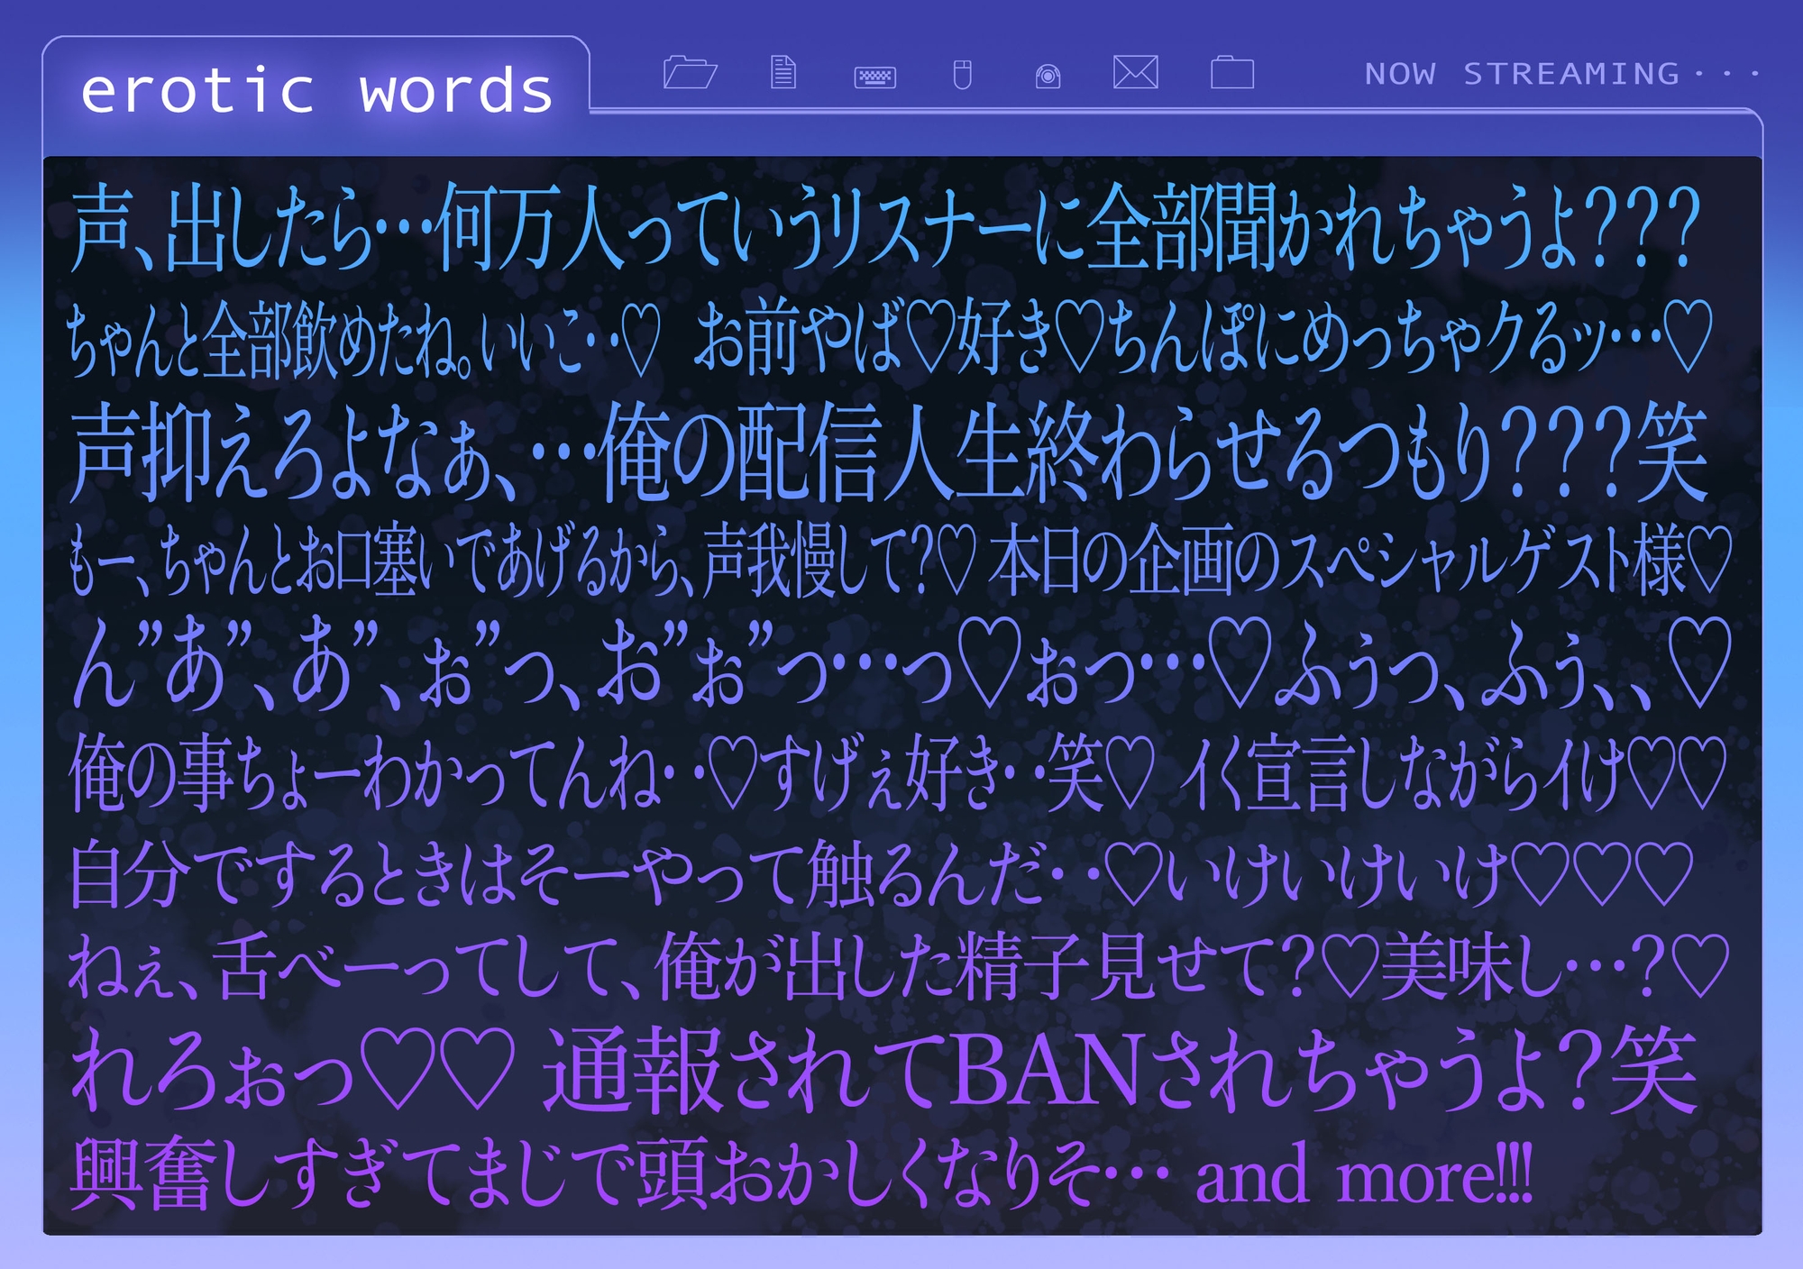The image size is (1803, 1269).
Task: Select the line about ending streaming career
Action: click(x=888, y=453)
